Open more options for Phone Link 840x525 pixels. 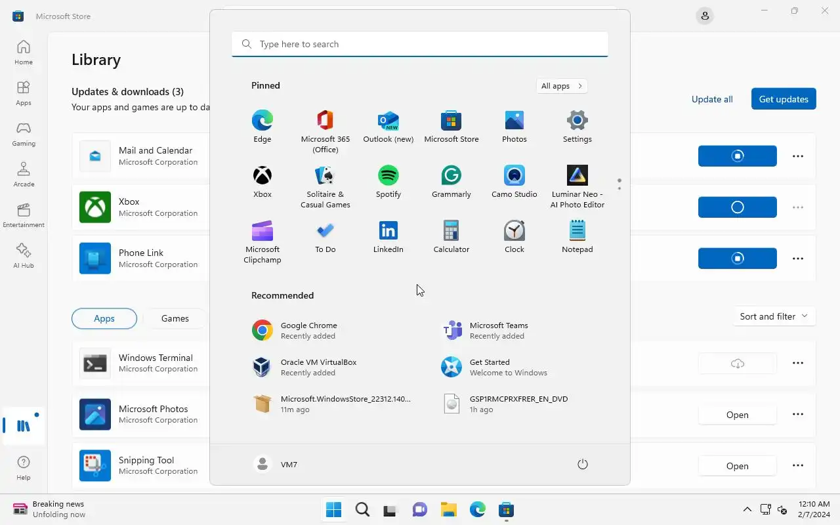(798, 259)
